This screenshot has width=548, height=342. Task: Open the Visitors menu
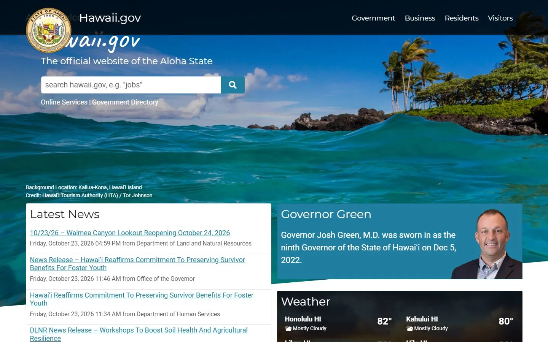click(x=500, y=18)
